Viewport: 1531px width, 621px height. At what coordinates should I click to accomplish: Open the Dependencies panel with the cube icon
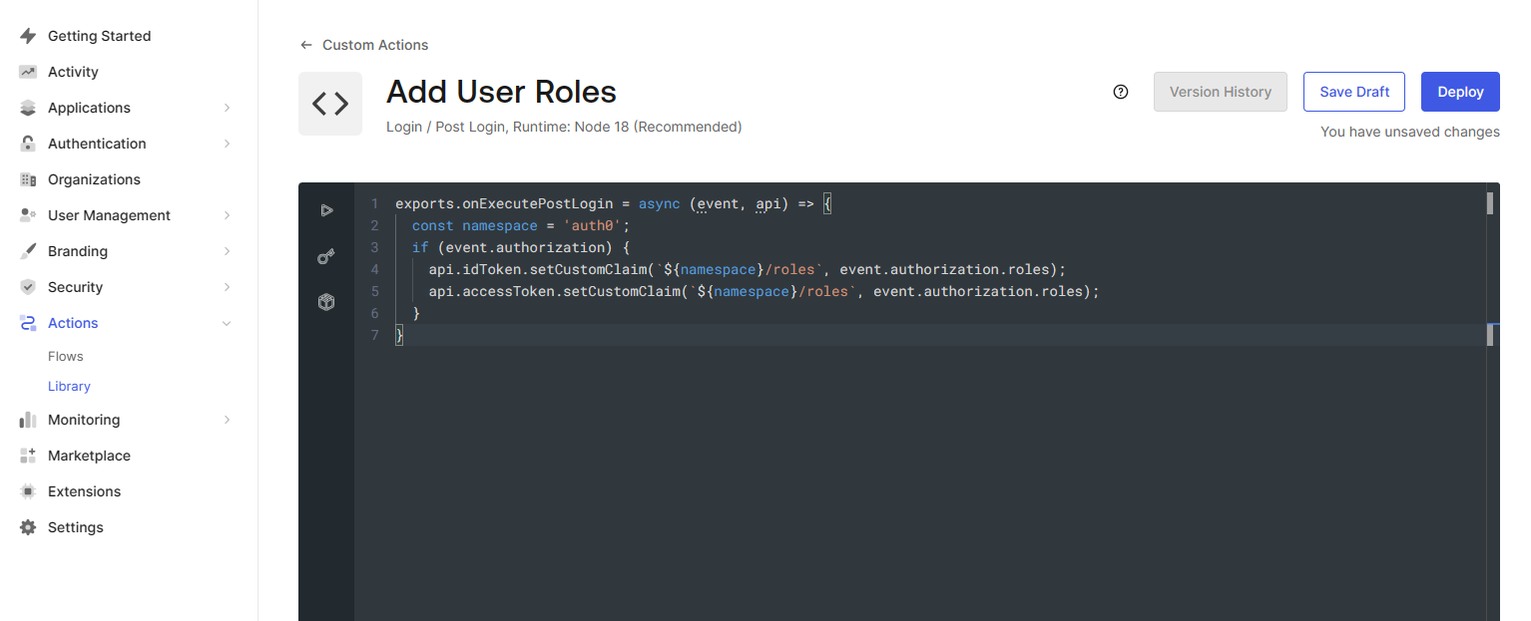coord(326,302)
